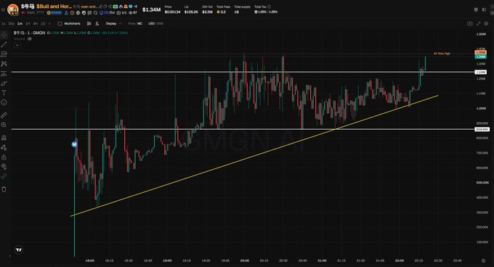Image resolution: width=494 pixels, height=267 pixels.
Task: Toggle stay in drawing mode
Action: tap(4, 147)
